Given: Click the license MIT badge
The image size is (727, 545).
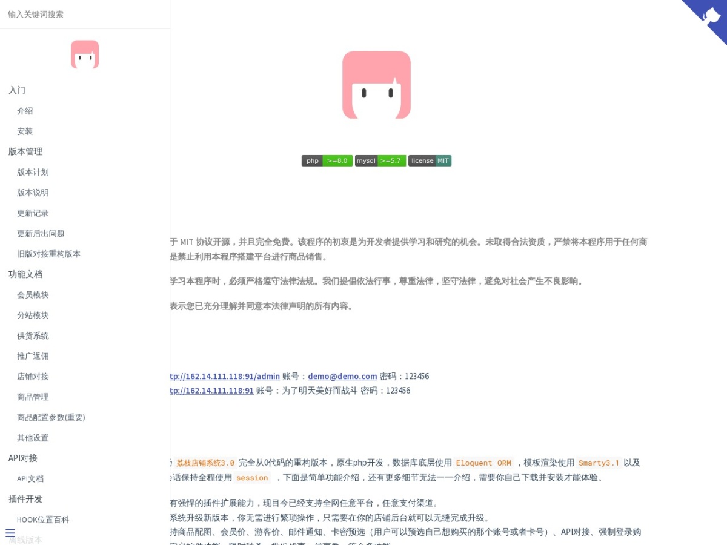Looking at the screenshot, I should [430, 160].
